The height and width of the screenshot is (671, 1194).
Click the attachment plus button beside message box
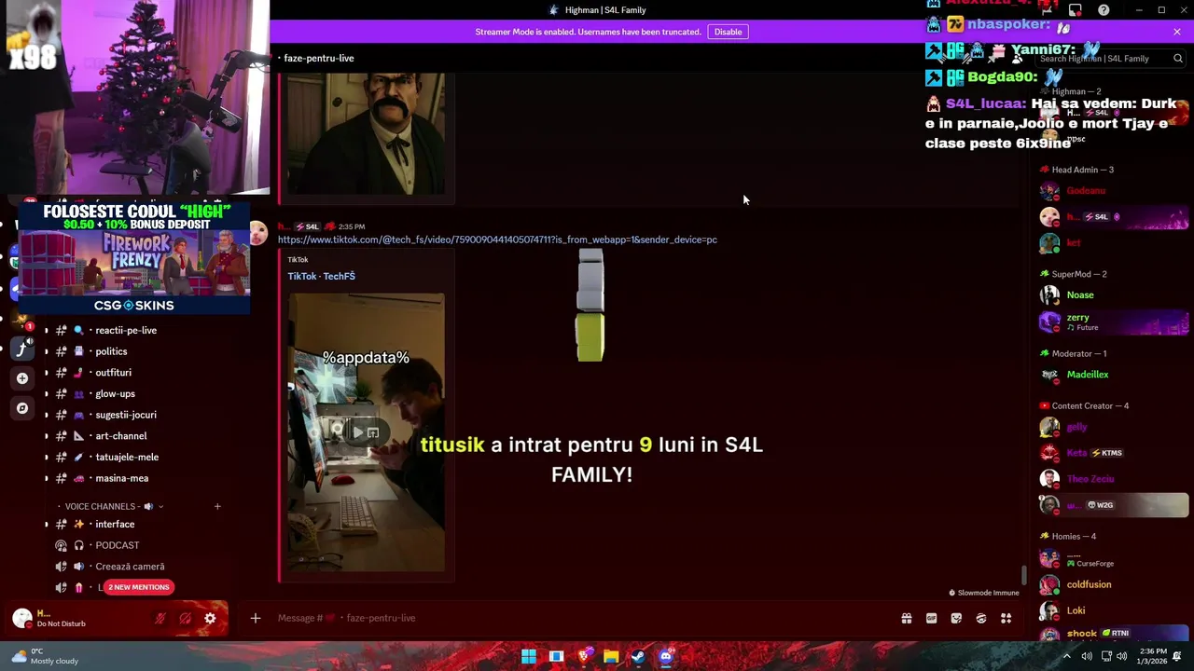[255, 618]
